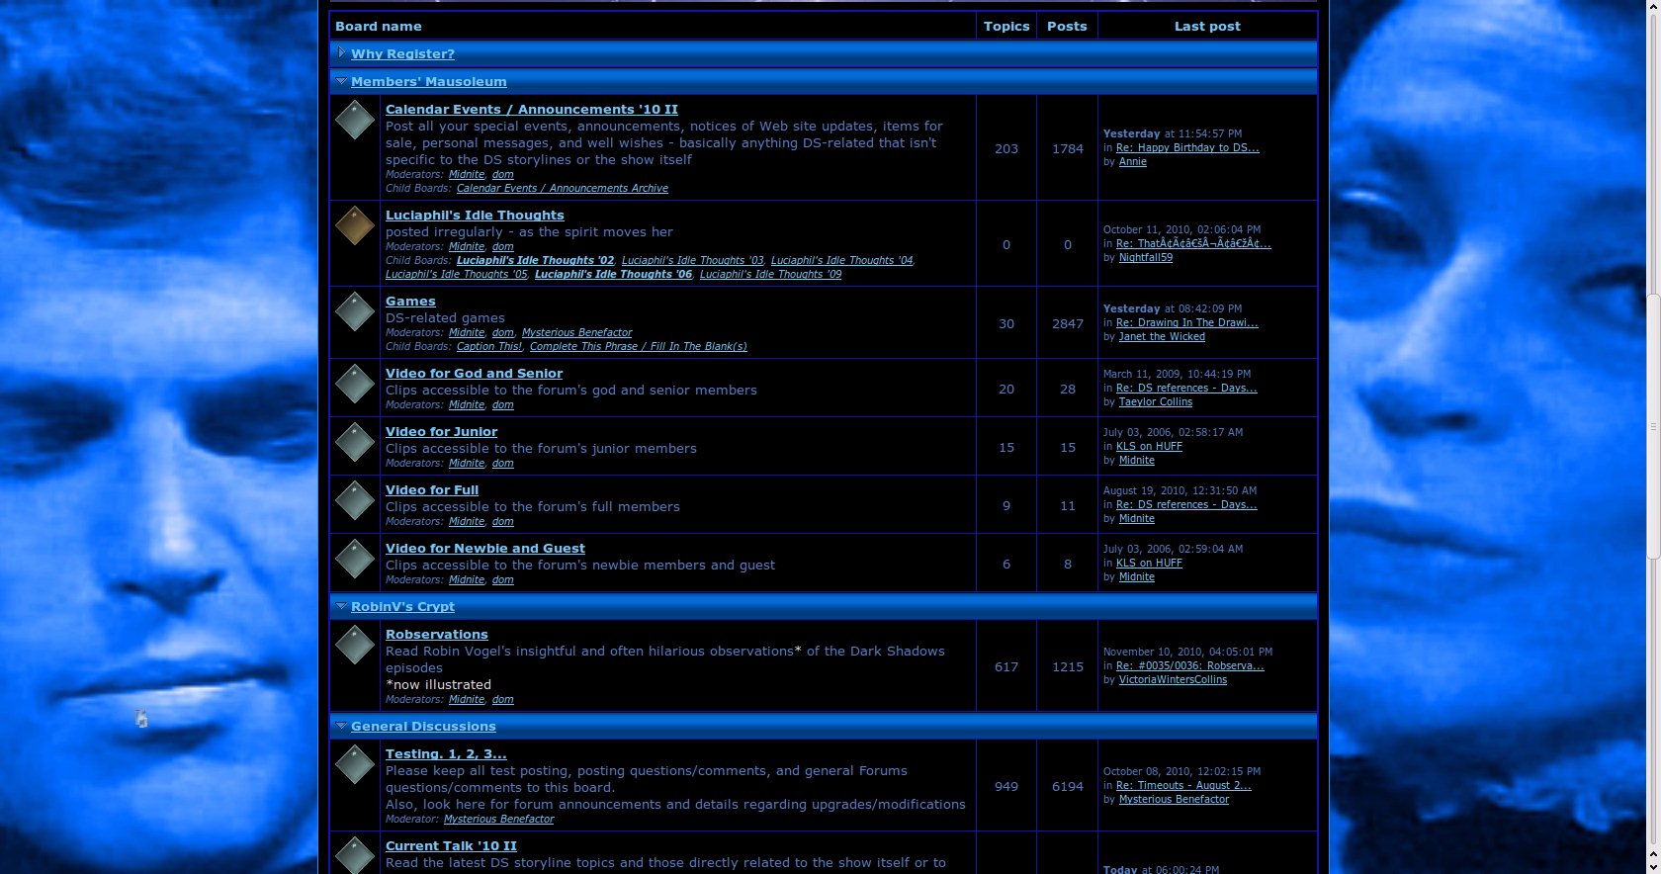Open the Current Talk '10 II board
Viewport: 1661px width, 874px height.
[451, 846]
